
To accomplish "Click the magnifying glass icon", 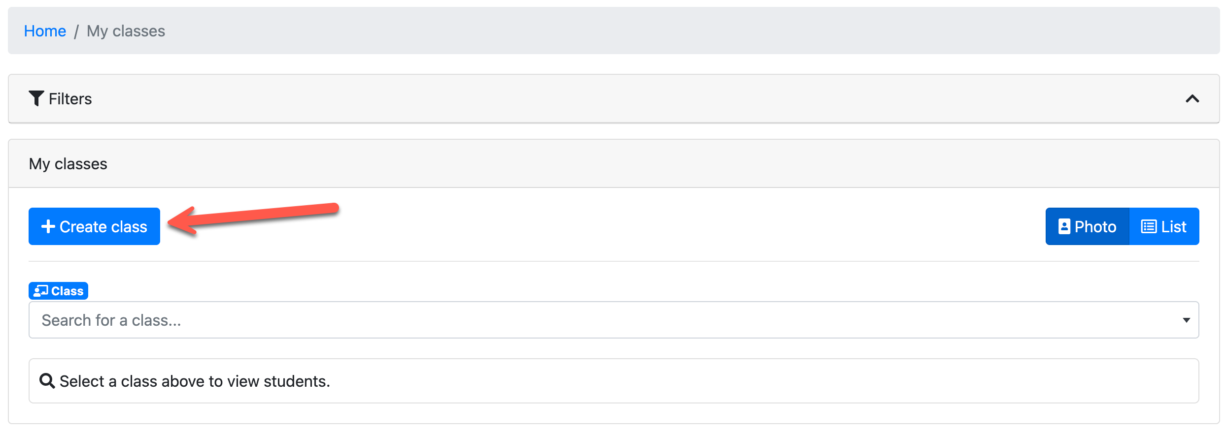I will [47, 381].
